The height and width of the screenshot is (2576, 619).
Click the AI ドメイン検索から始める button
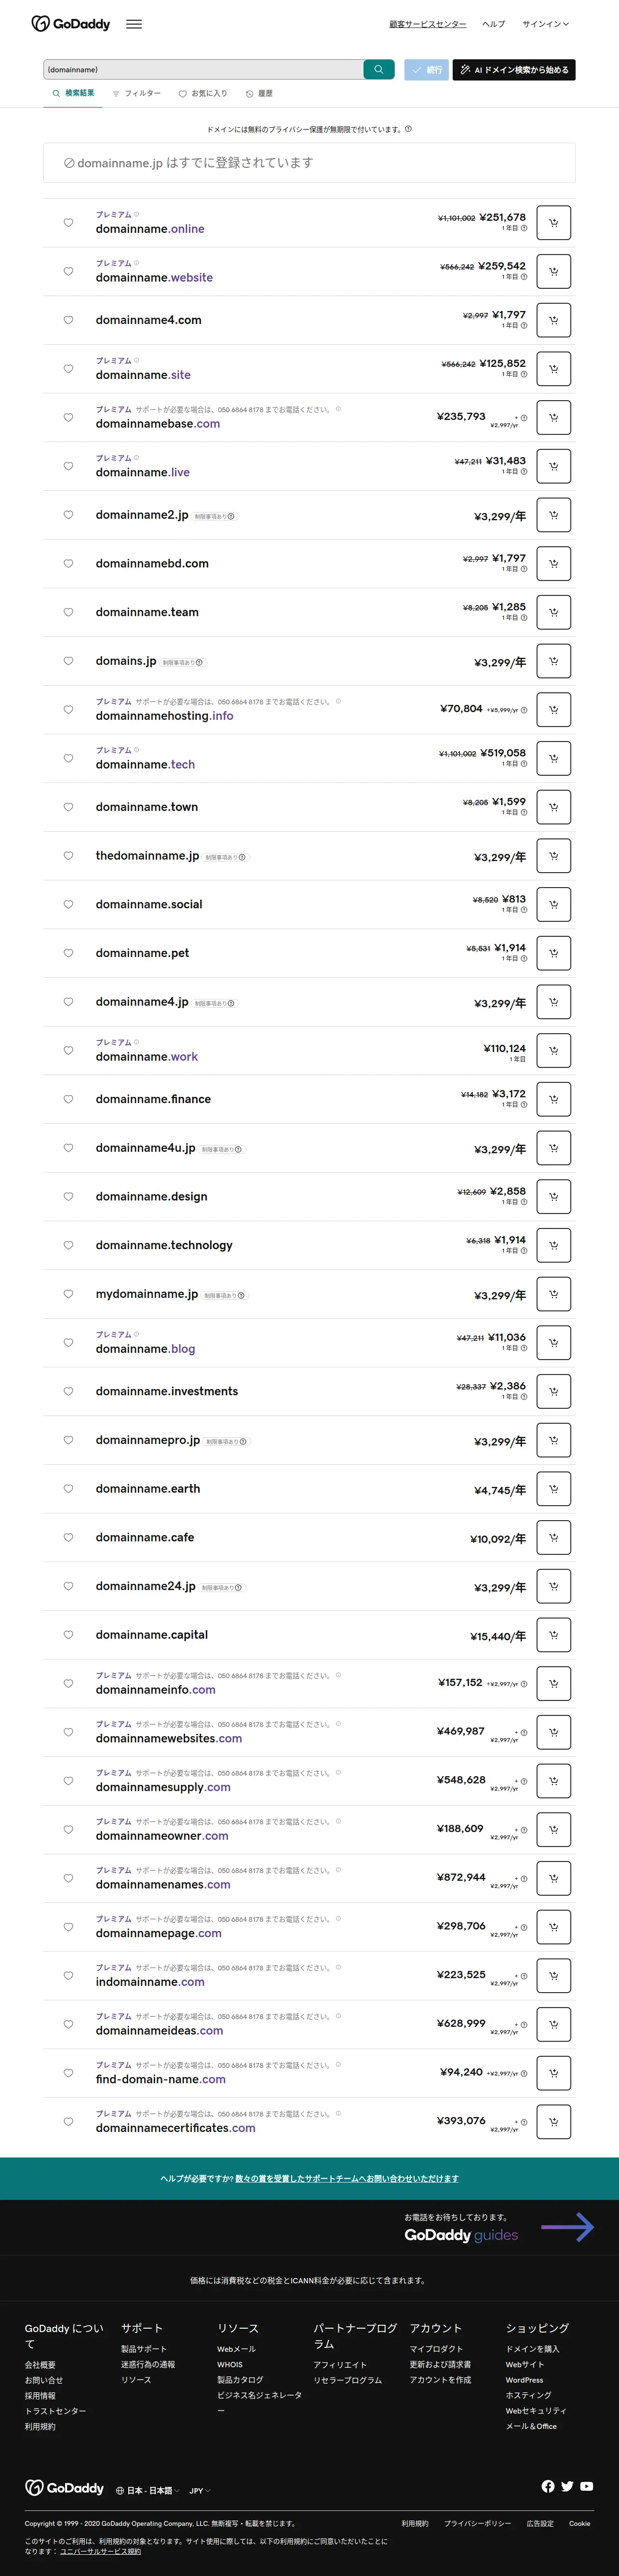coord(514,70)
